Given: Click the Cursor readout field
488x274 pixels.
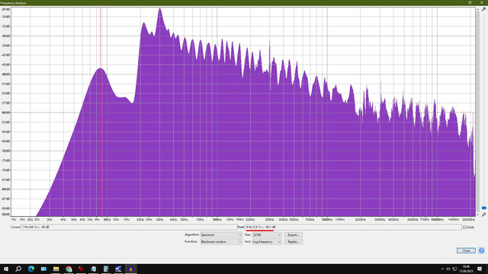Looking at the screenshot, I should 129,227.
